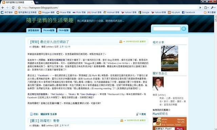
Task: Click the author profile photo
Action: tap(158, 84)
